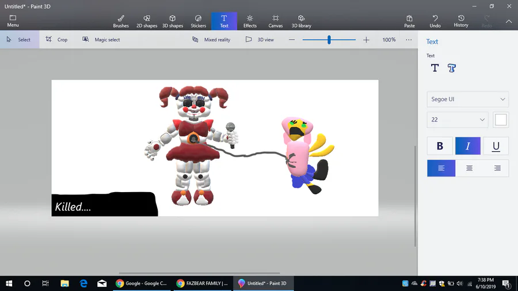The width and height of the screenshot is (518, 291).
Task: Click the Paint 3D taskbar button
Action: (263, 284)
